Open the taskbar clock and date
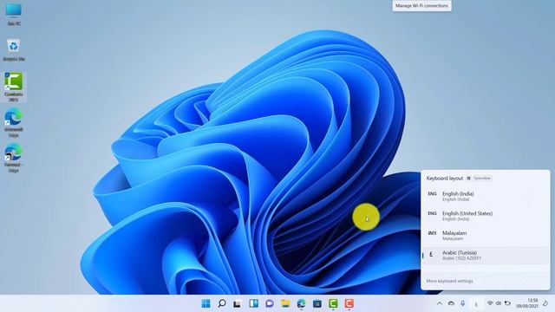This screenshot has width=555, height=312. point(527,303)
